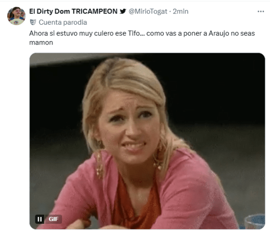The image size is (270, 232).
Task: Click the word TRICAMPEON in the name
Action: 95,12
